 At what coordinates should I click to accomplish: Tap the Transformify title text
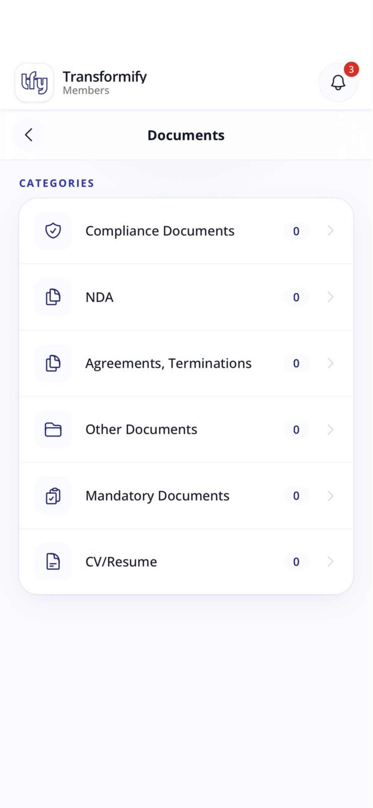pyautogui.click(x=105, y=77)
